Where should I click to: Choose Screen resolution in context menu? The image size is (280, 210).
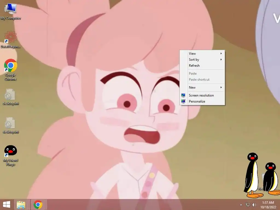pos(202,95)
